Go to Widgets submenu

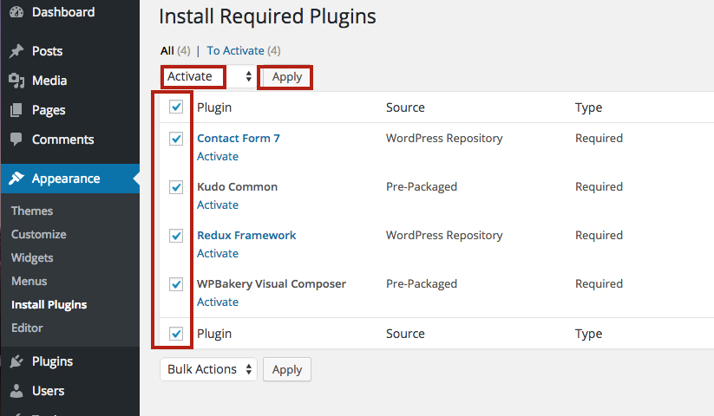(x=32, y=257)
